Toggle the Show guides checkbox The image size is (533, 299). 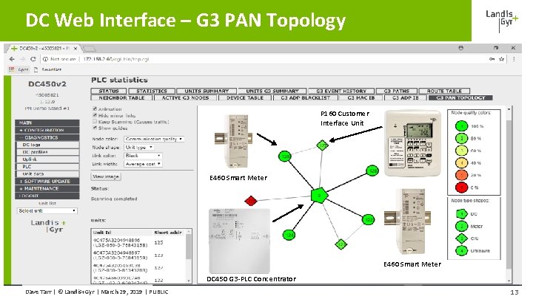pyautogui.click(x=95, y=128)
